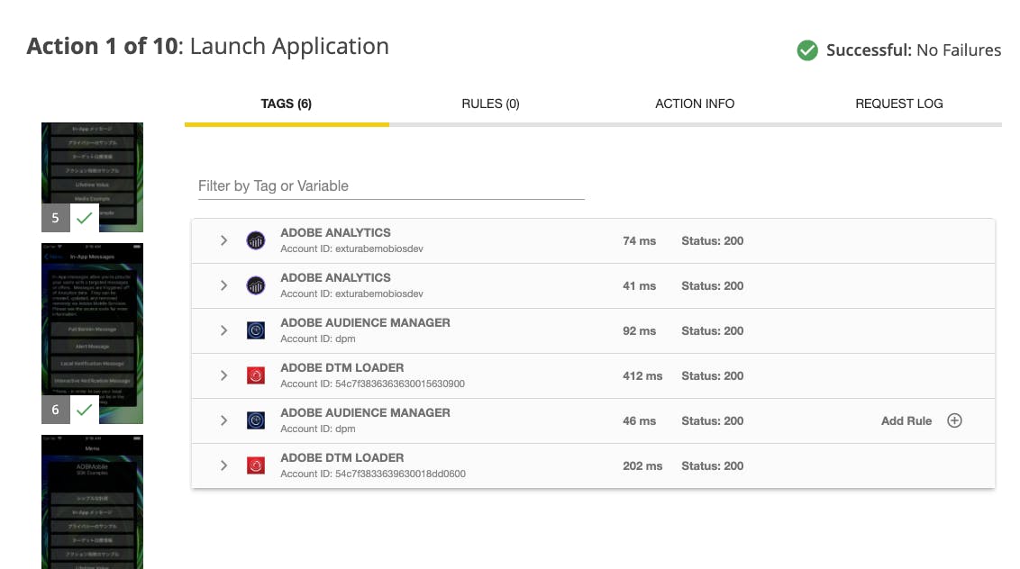
Task: Click Audience Manager icon in 46 ms row
Action: [256, 420]
